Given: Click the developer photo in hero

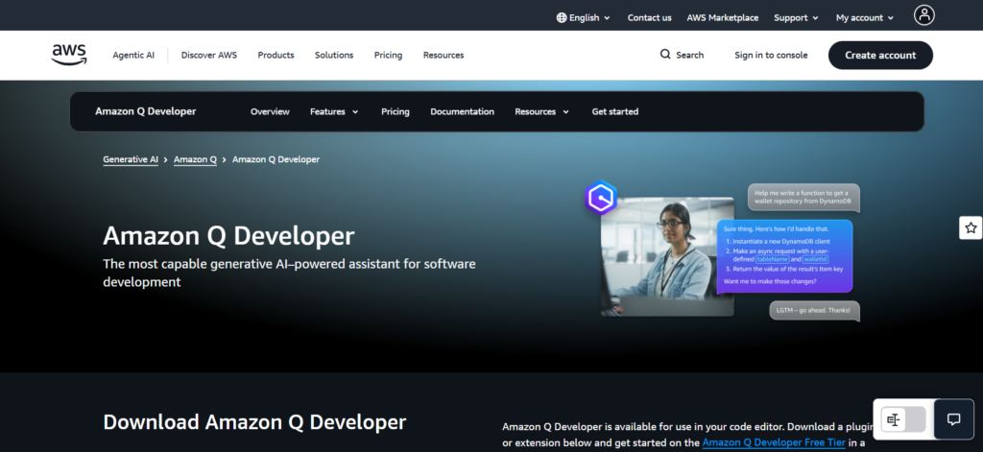Looking at the screenshot, I should 667,256.
